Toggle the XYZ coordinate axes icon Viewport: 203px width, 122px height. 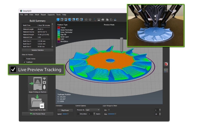coord(95,19)
